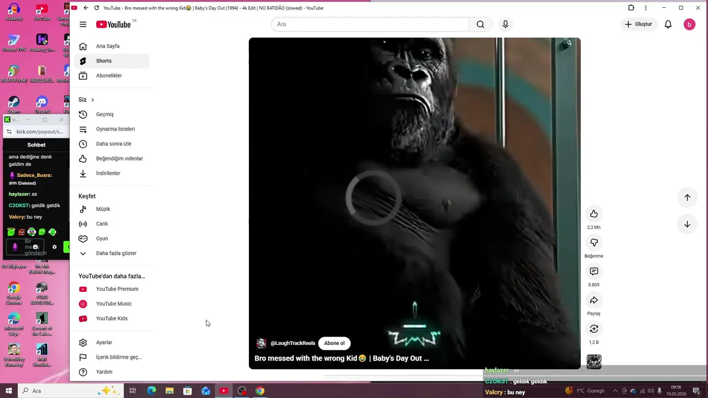Open Oyun gaming section
Viewport: 708px width, 398px height.
[112, 239]
